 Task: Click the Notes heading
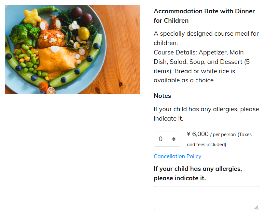pyautogui.click(x=162, y=96)
